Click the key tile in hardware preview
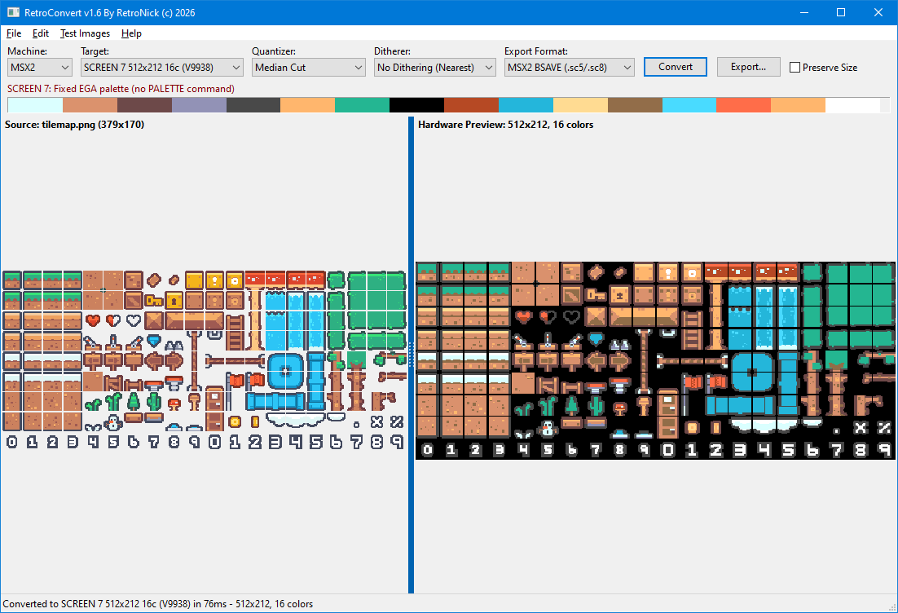Viewport: 898px width, 613px height. 596,295
